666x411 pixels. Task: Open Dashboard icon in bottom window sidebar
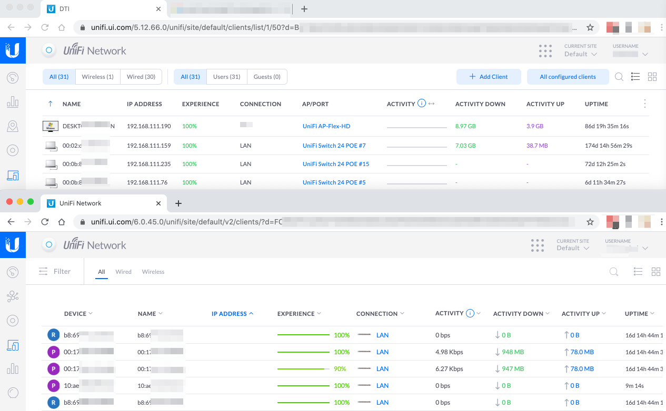pyautogui.click(x=13, y=272)
